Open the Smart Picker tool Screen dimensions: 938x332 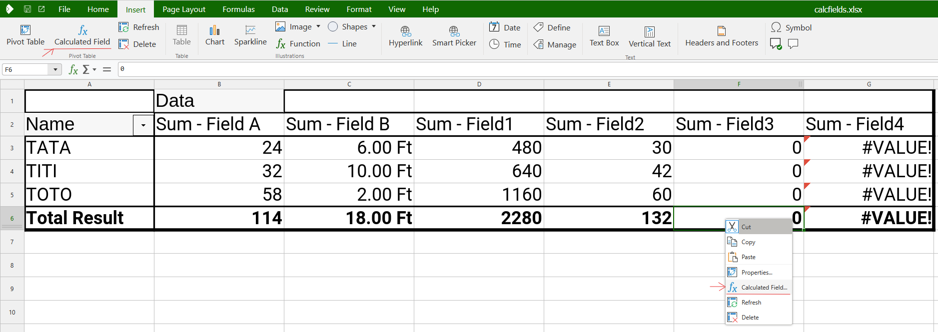[454, 36]
